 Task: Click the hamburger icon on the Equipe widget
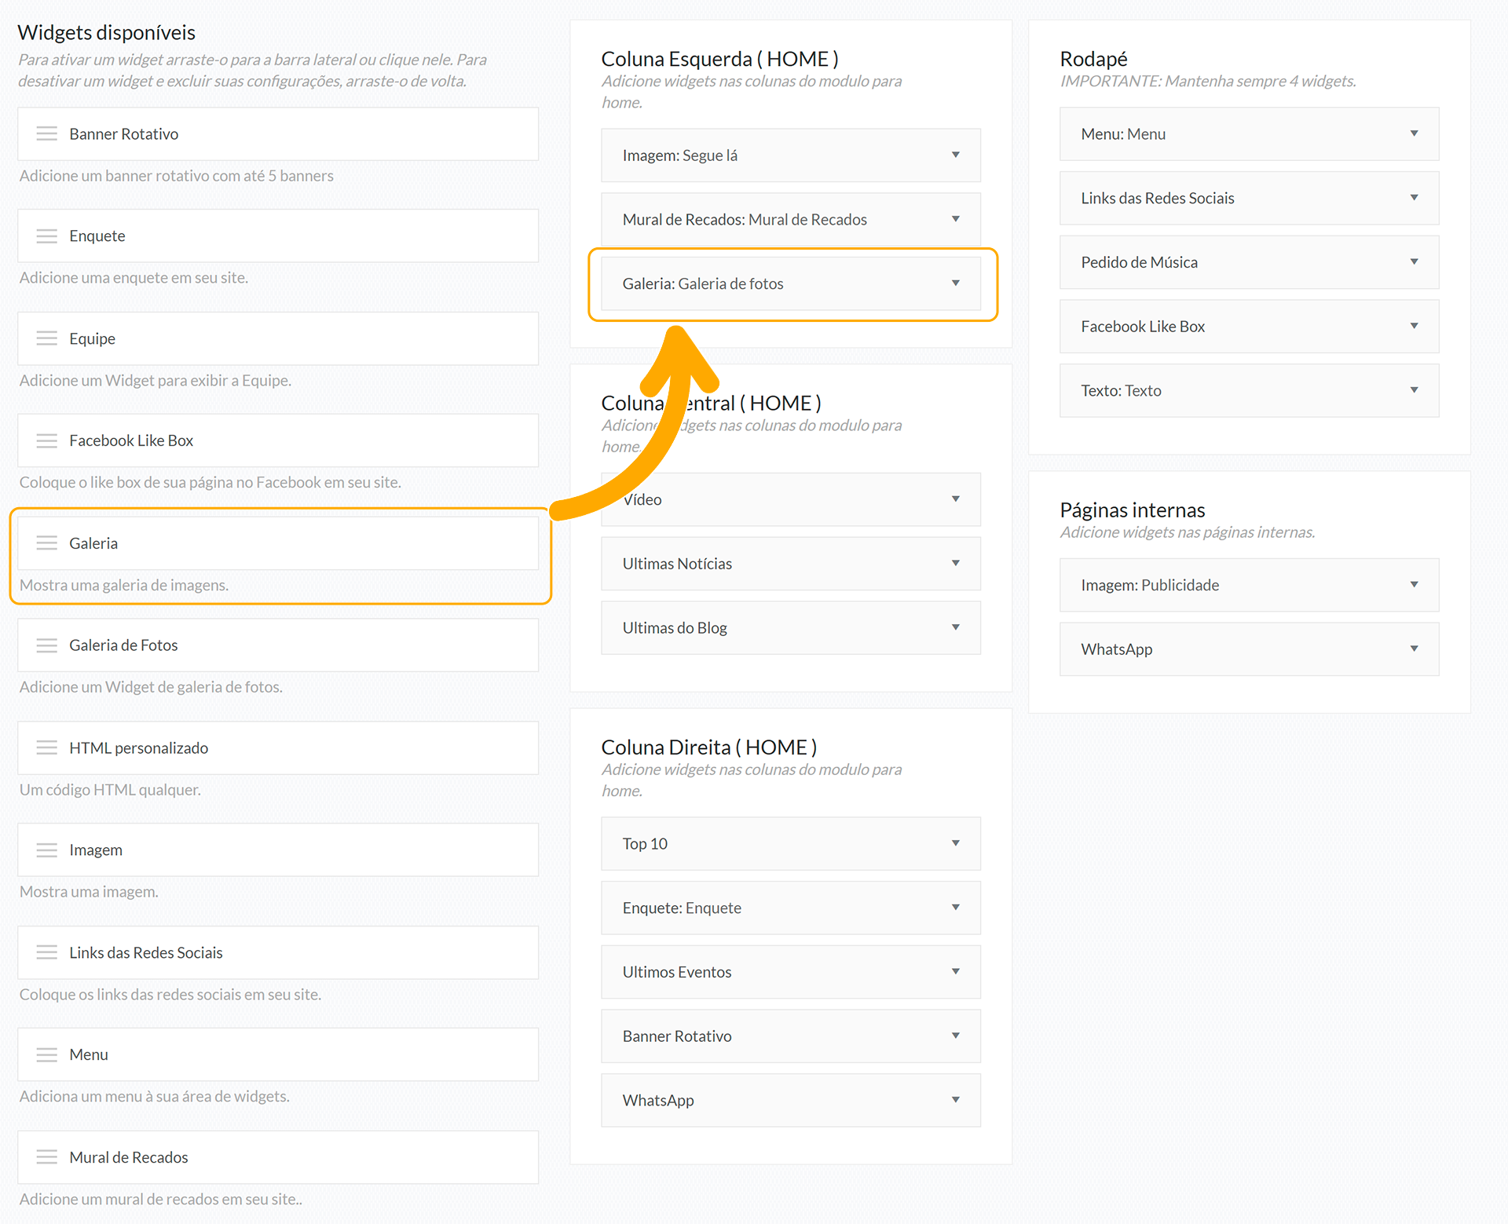46,338
